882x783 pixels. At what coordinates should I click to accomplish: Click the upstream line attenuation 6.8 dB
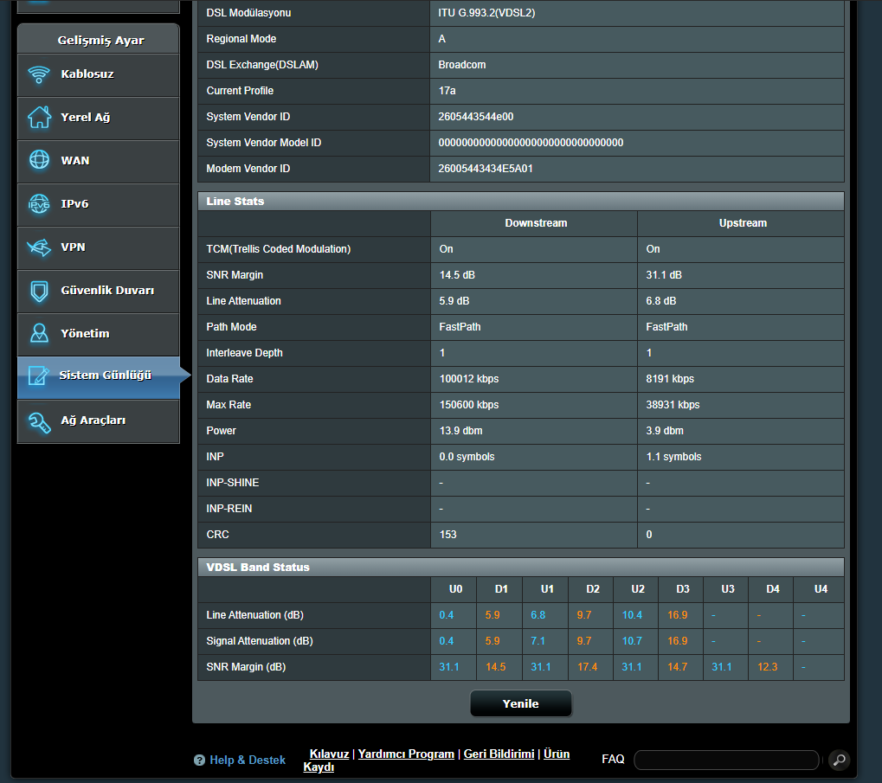[x=661, y=301]
